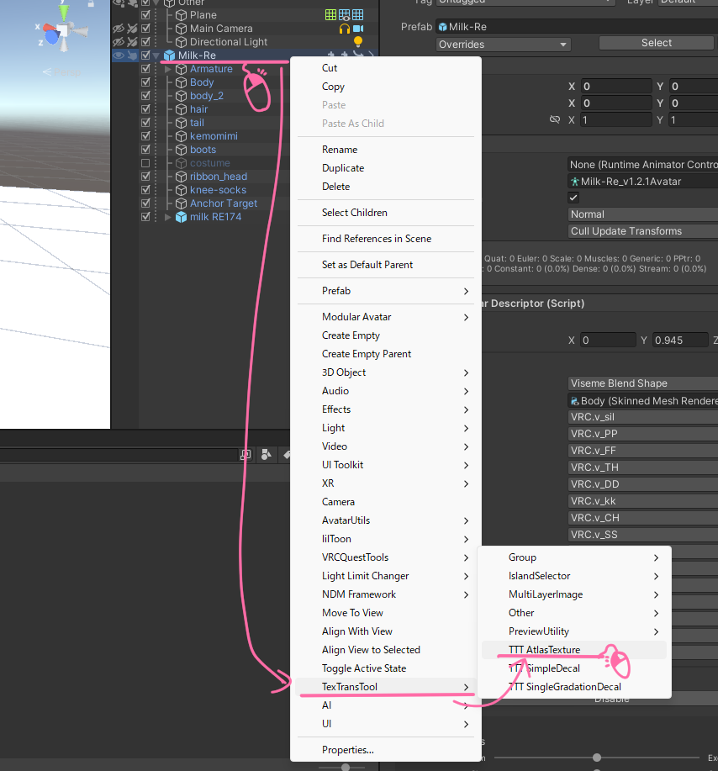Click the Directional Light bulb icon

point(358,42)
